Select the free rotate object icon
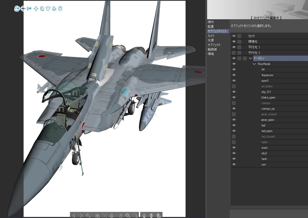The height and width of the screenshot is (218, 308). 42,8
